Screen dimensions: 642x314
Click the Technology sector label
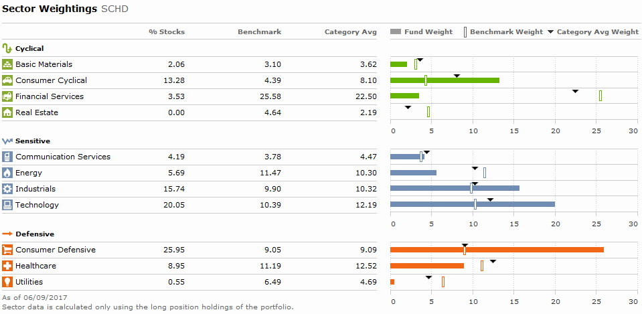[x=37, y=205]
